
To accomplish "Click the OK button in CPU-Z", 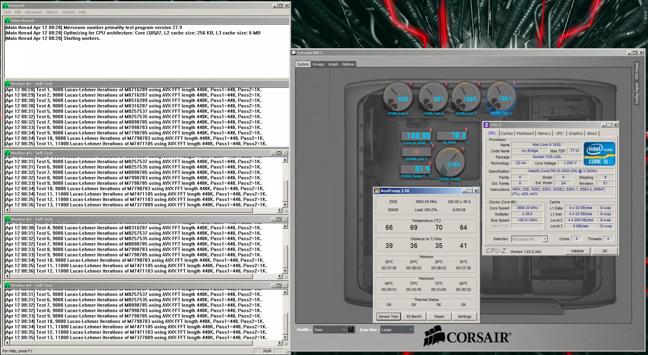I will click(x=605, y=251).
